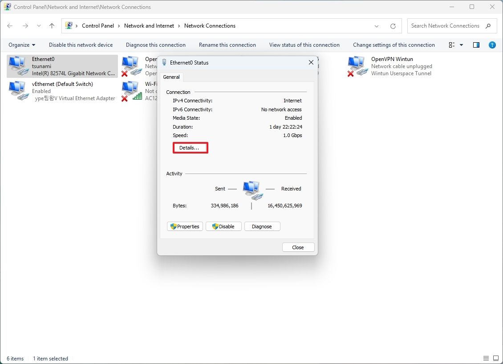This screenshot has height=364, width=503.
Task: Open the layout options dropdown arrow
Action: (460, 44)
